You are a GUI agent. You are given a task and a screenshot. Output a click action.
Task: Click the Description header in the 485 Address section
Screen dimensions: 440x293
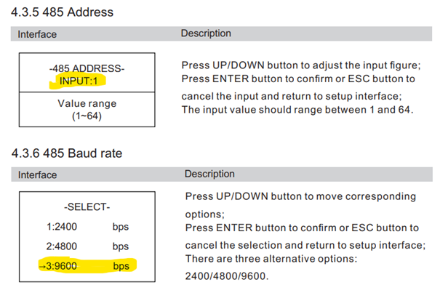pyautogui.click(x=206, y=33)
